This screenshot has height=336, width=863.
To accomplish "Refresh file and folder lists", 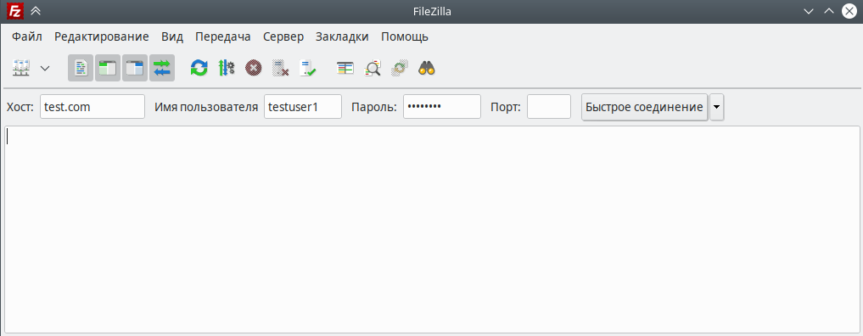I will point(199,68).
